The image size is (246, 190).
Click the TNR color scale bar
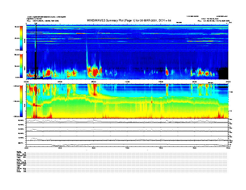(x=21, y=101)
